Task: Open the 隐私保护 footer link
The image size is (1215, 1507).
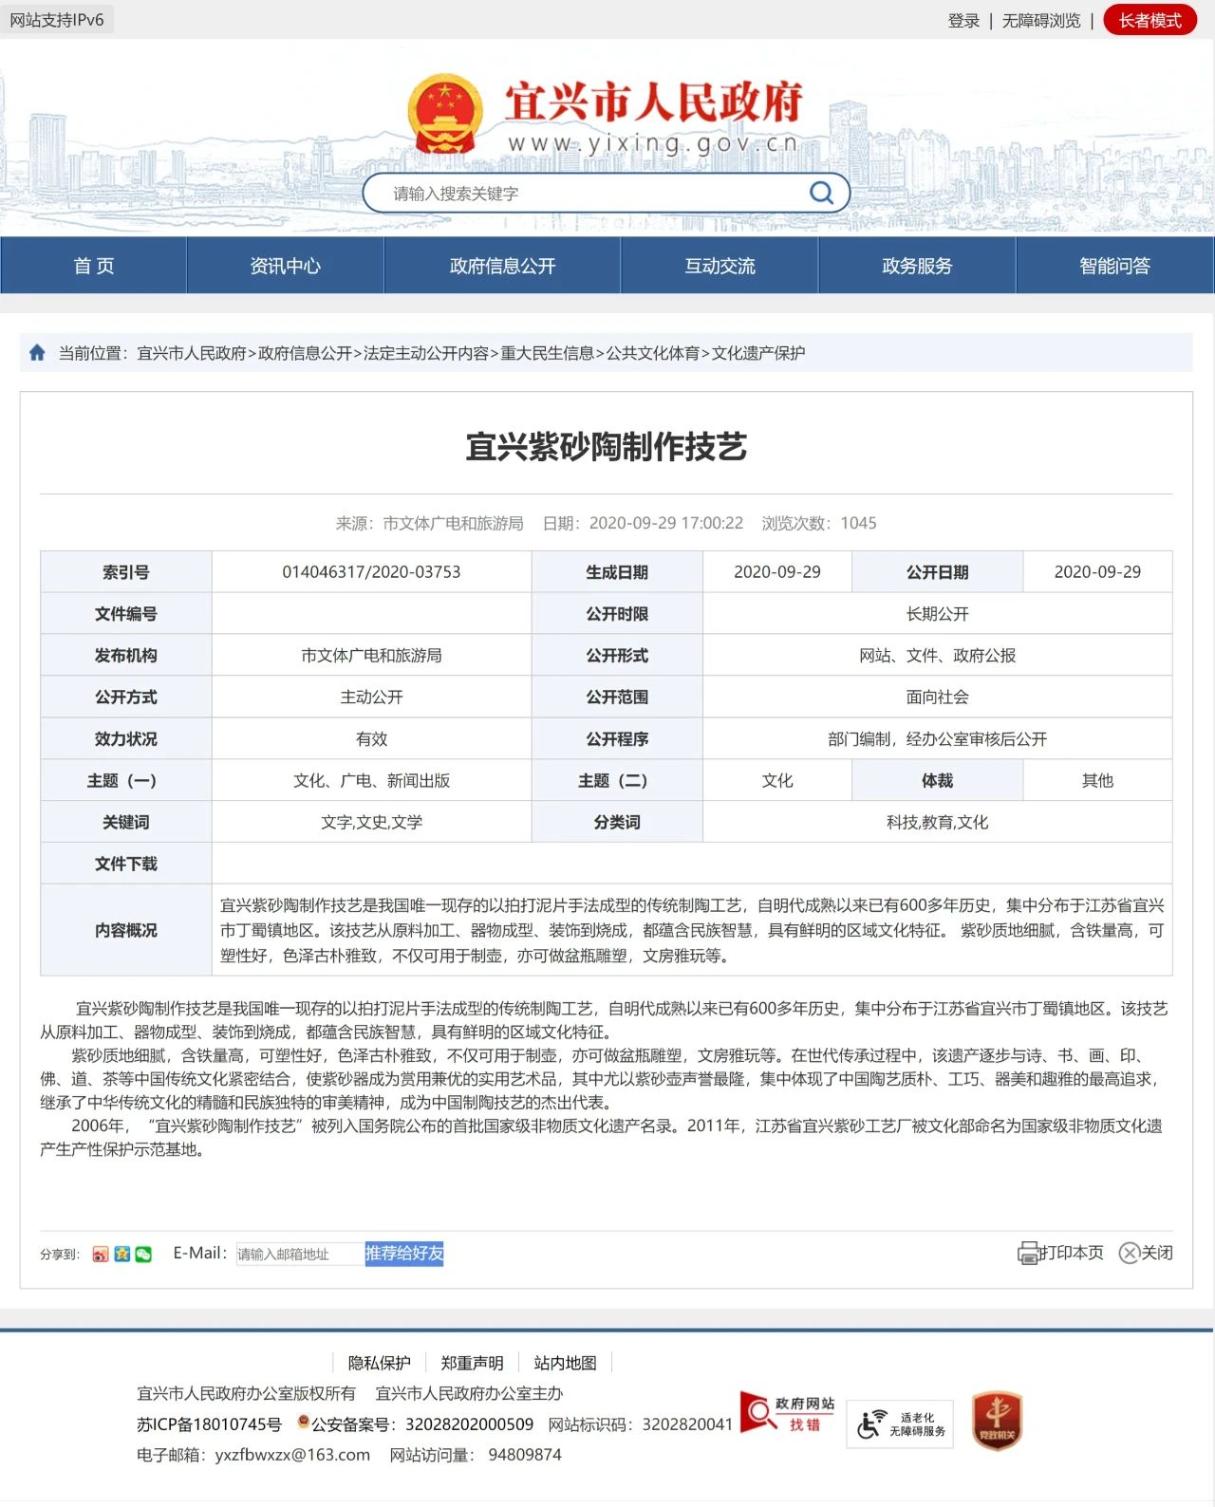Action: tap(380, 1364)
